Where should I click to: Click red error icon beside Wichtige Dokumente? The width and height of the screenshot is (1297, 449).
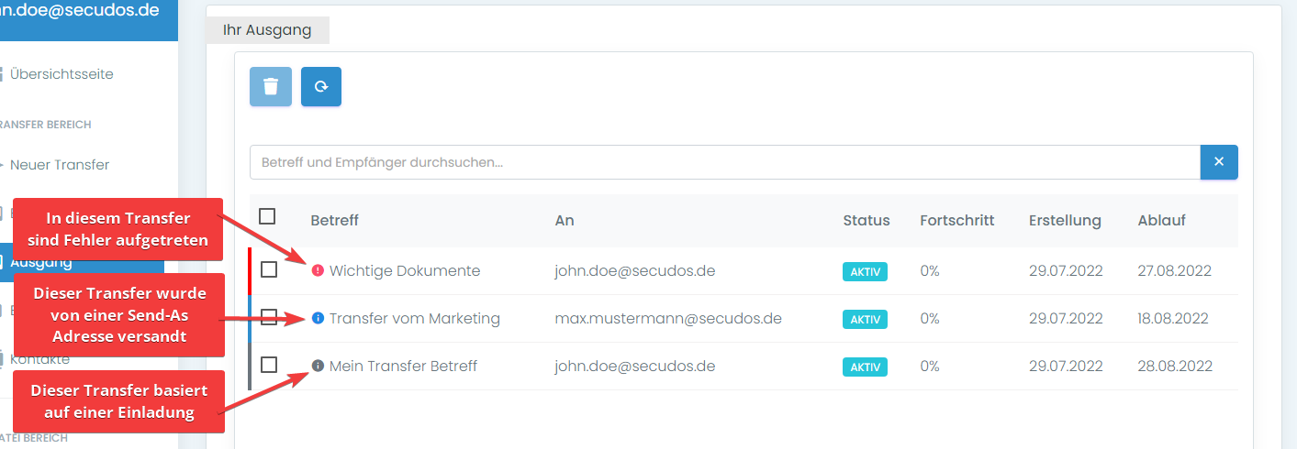tap(318, 270)
